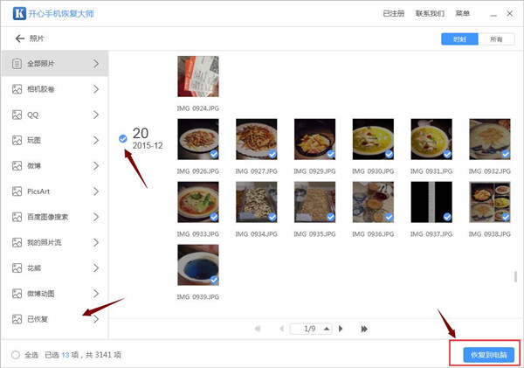The width and height of the screenshot is (524, 368).
Task: Expand the 玩图 category chevron
Action: click(95, 140)
